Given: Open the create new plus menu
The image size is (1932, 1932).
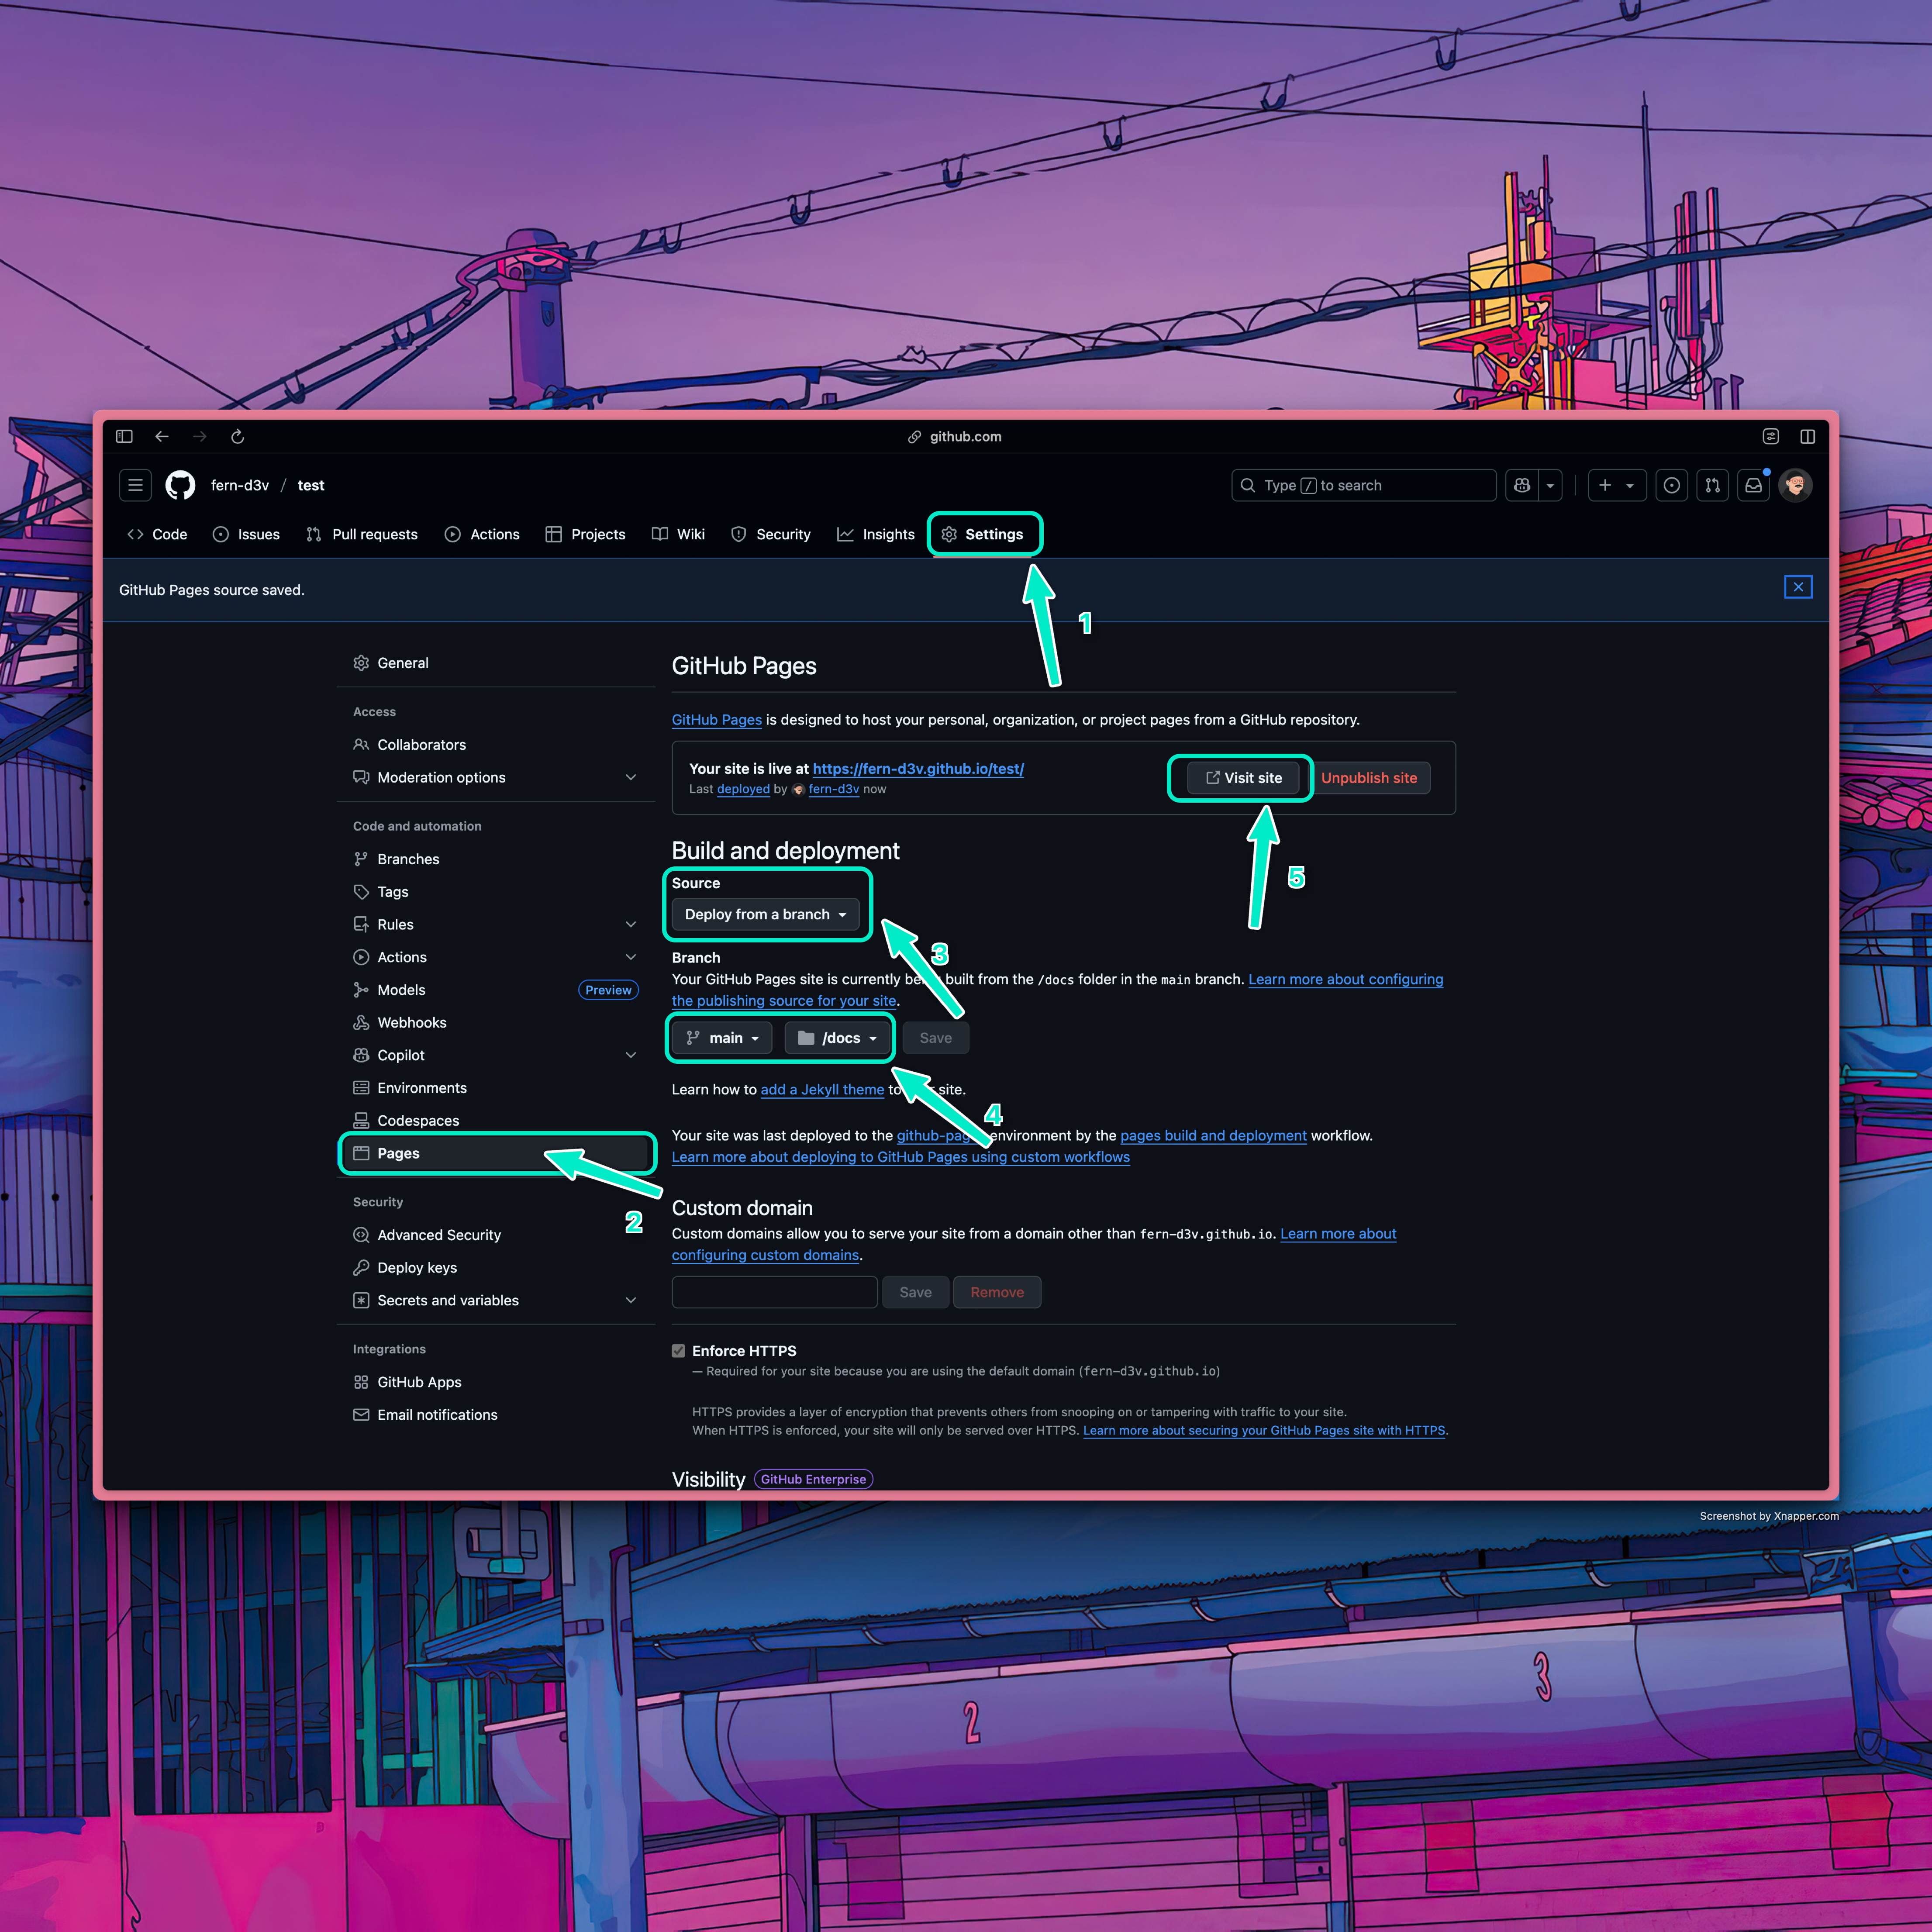Looking at the screenshot, I should tap(1617, 485).
